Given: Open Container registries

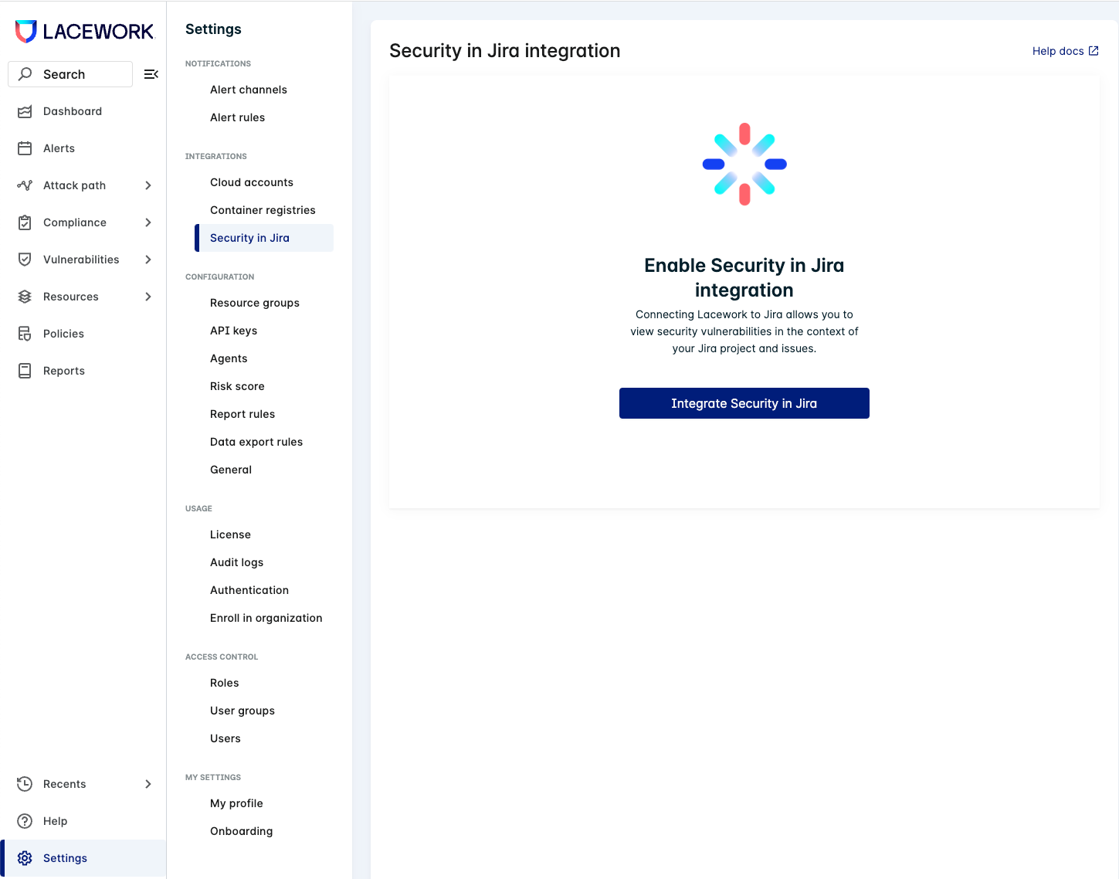Looking at the screenshot, I should point(263,210).
